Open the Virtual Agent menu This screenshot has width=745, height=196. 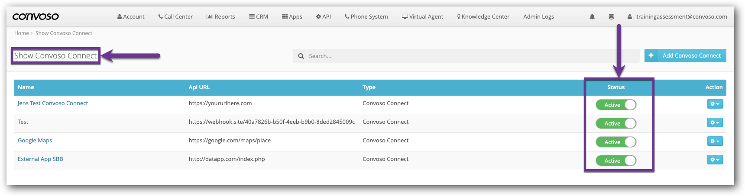tap(423, 17)
